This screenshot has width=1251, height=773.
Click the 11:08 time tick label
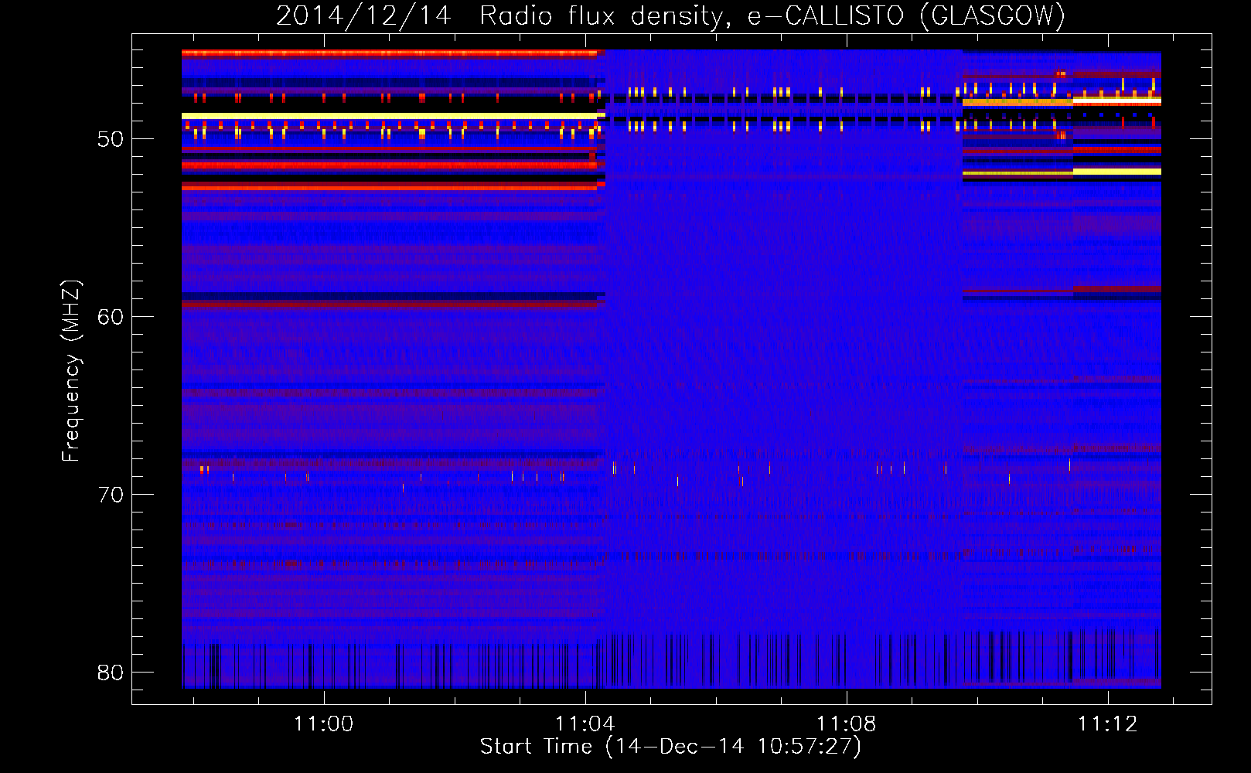point(847,724)
